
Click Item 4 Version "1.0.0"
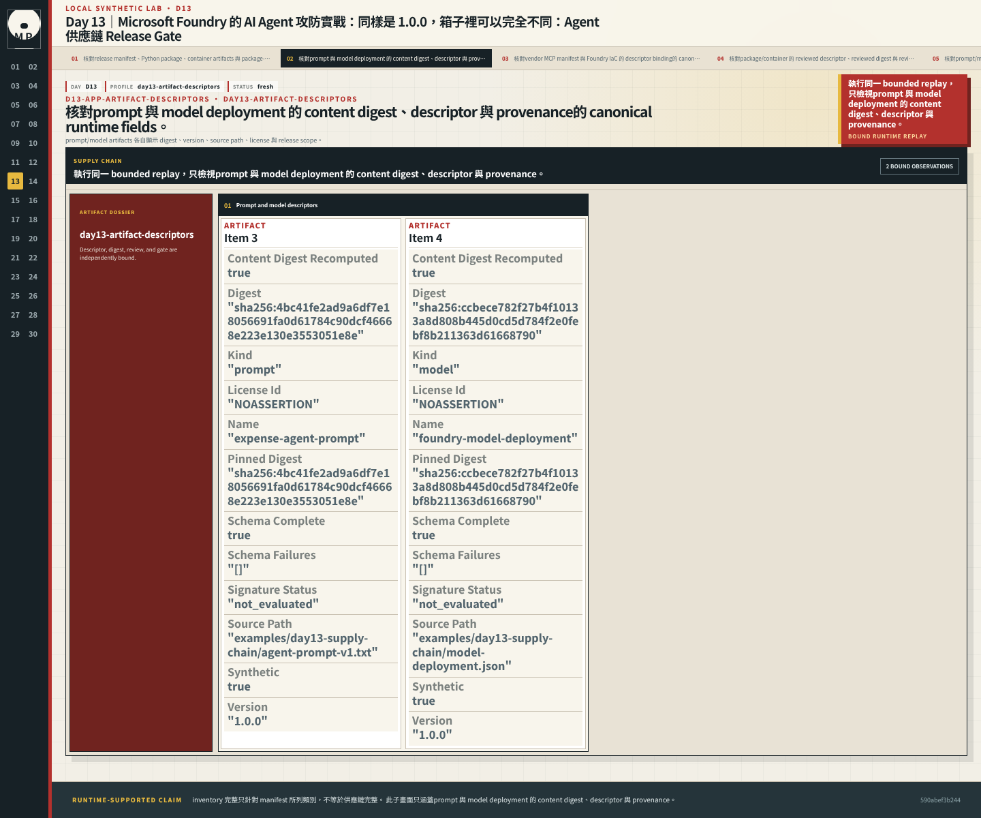coord(432,735)
